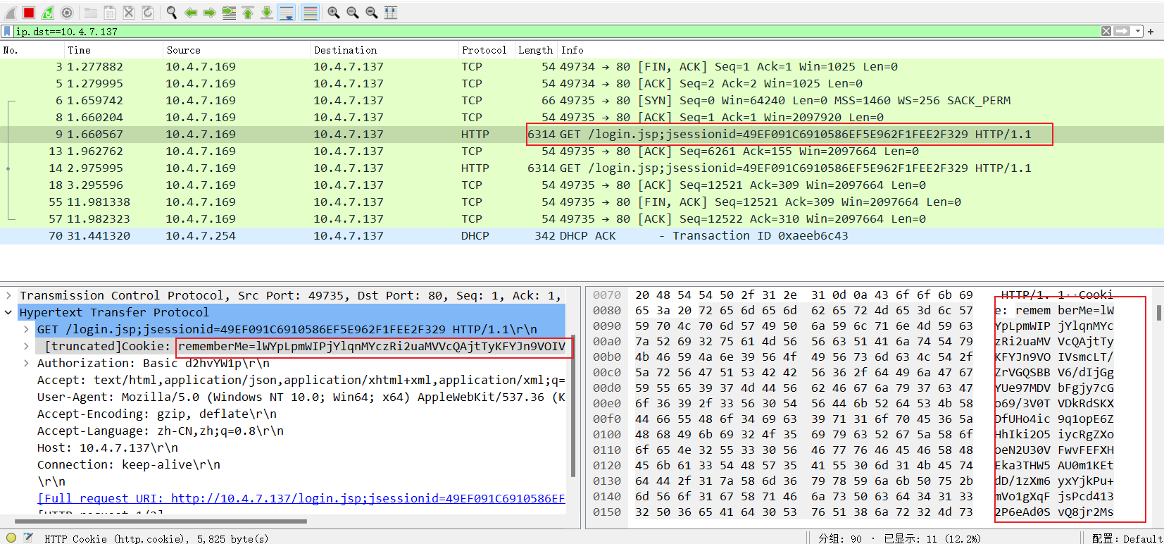
Task: Jump to the first packet with the up arrow
Action: 248,13
